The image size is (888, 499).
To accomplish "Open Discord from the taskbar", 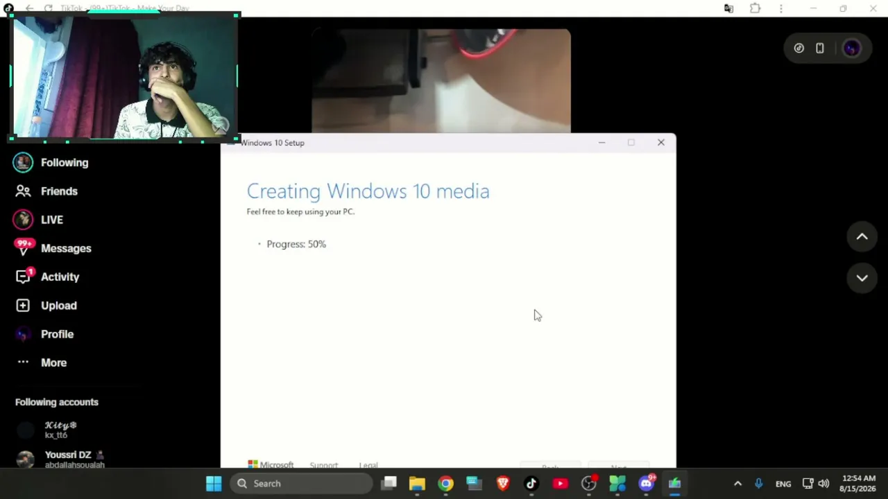I will (647, 483).
